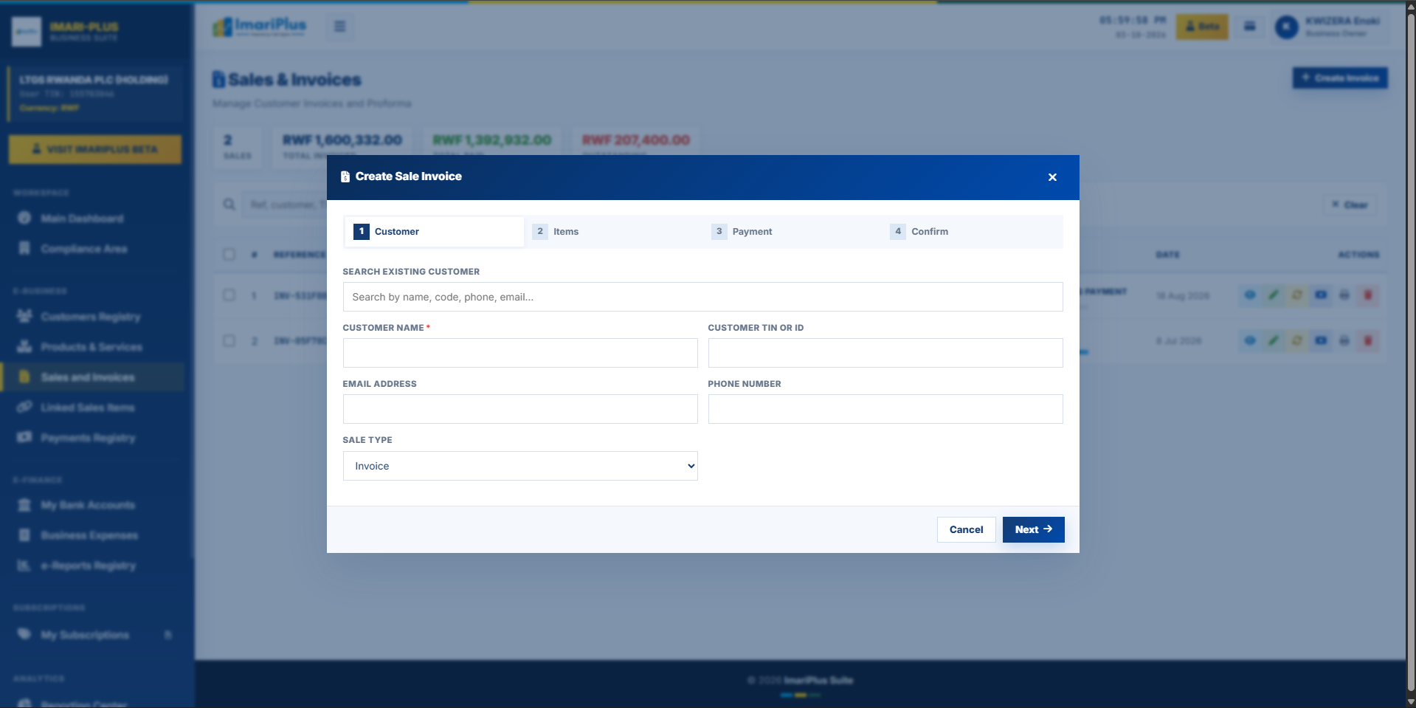1416x708 pixels.
Task: Delete the 18 Aug 2026 invoice
Action: tap(1368, 295)
